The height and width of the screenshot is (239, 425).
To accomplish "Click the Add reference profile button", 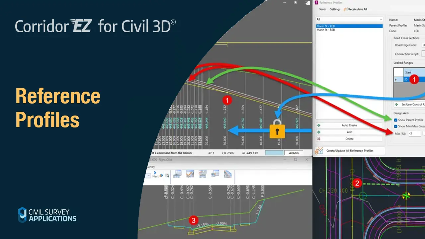I will pyautogui.click(x=349, y=132).
